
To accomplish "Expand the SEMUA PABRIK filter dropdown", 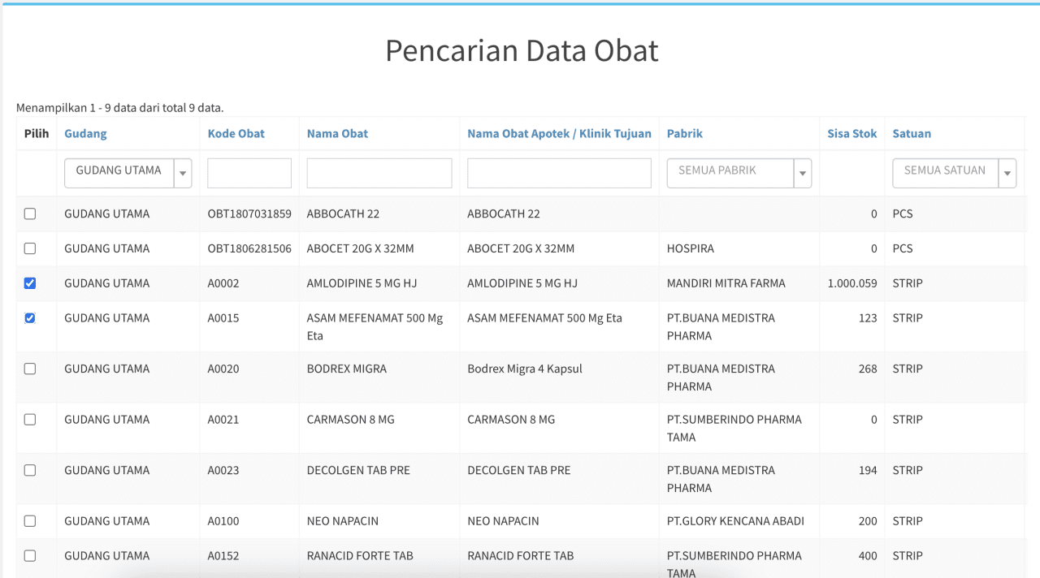I will (x=739, y=173).
